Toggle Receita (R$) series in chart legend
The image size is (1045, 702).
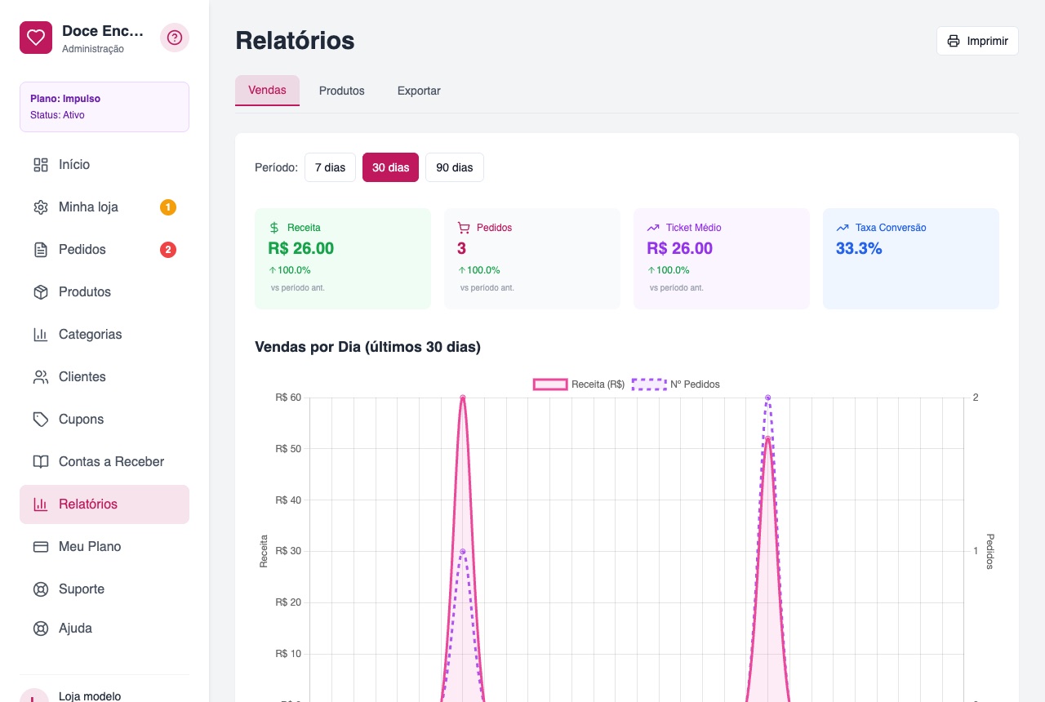coord(579,384)
